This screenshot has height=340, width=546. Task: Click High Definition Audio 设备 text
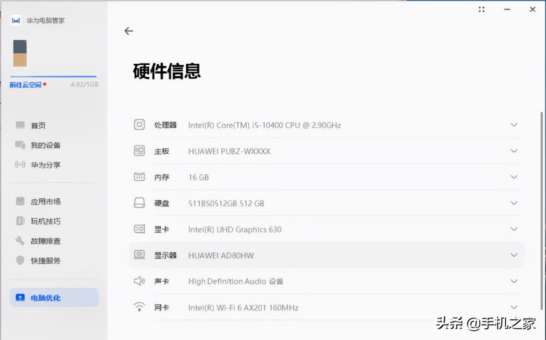236,281
